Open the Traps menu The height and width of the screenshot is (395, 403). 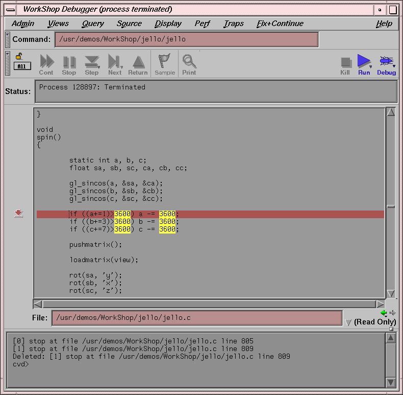pyautogui.click(x=234, y=24)
